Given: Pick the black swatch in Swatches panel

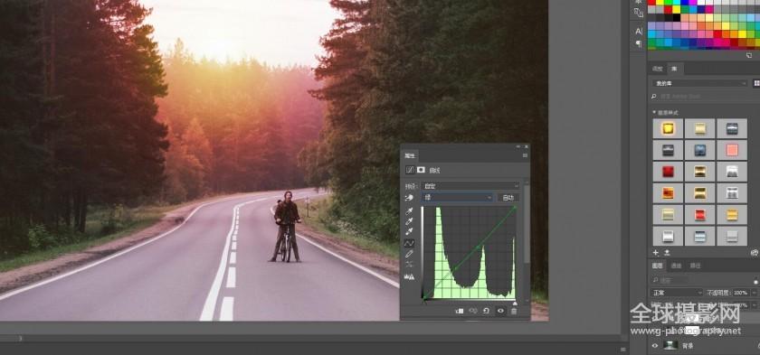Looking at the screenshot, I should pyautogui.click(x=676, y=18).
